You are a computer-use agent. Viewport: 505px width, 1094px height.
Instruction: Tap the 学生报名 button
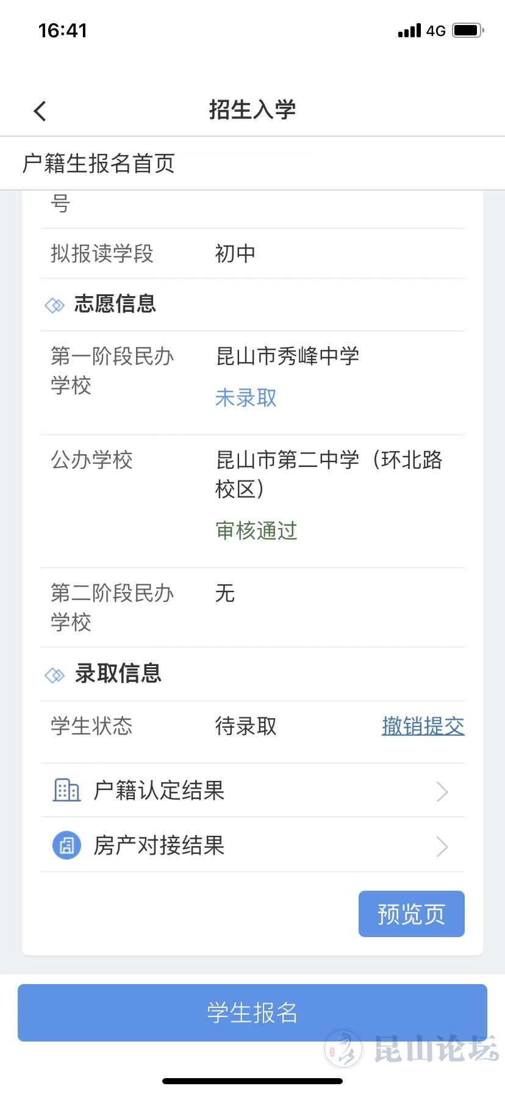coord(253,1012)
